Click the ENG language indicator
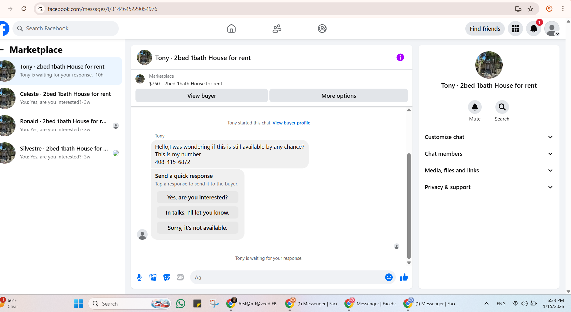The height and width of the screenshot is (312, 571). 501,304
